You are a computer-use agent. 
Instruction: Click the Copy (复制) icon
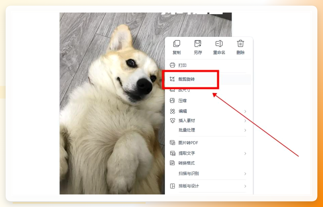click(x=176, y=44)
